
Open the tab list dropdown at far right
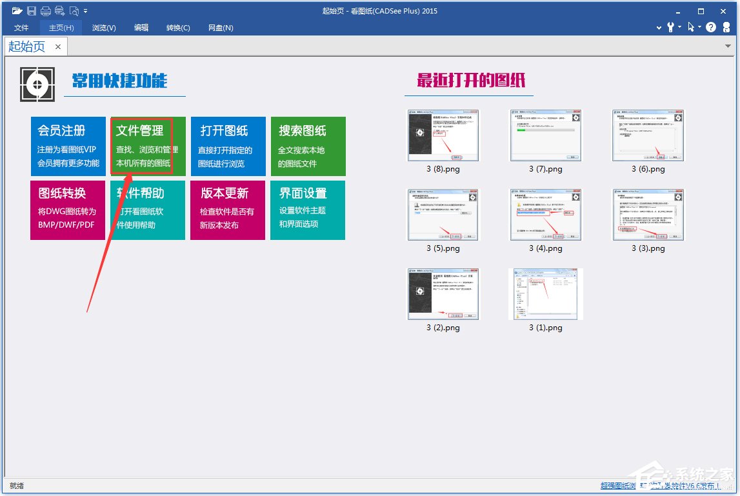tap(728, 46)
